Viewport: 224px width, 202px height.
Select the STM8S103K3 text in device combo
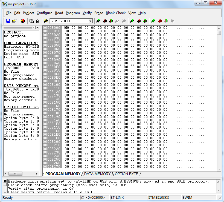[62, 21]
